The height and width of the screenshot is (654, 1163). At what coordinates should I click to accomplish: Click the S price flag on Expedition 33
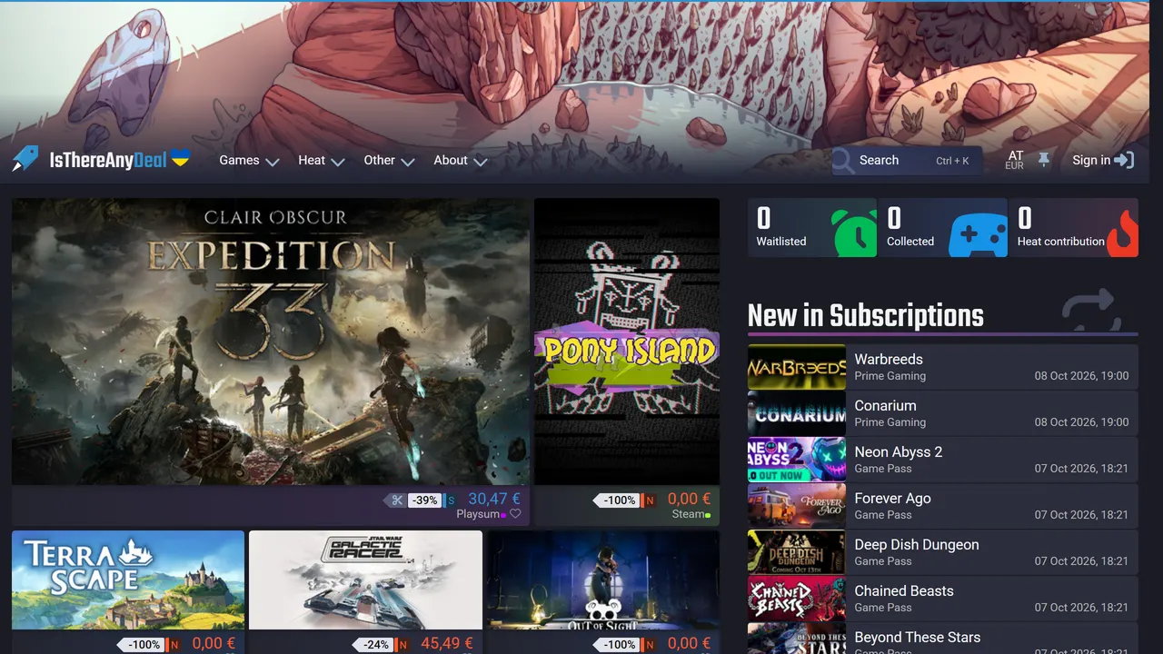450,500
